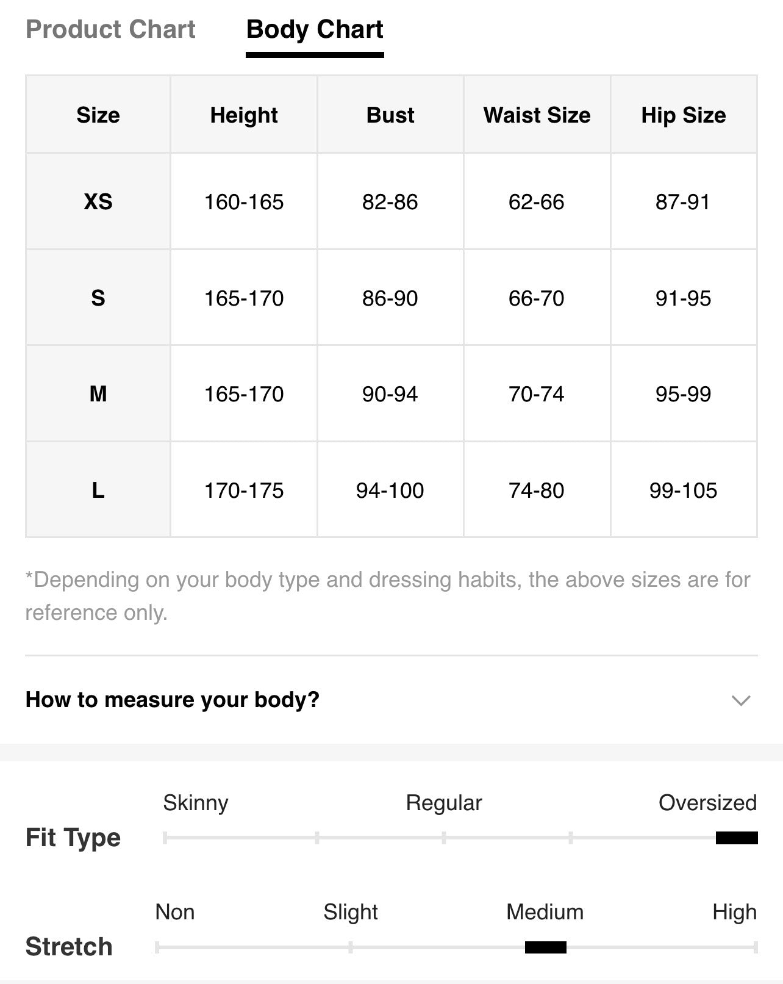The image size is (783, 984).
Task: Select the S size row label
Action: [98, 298]
